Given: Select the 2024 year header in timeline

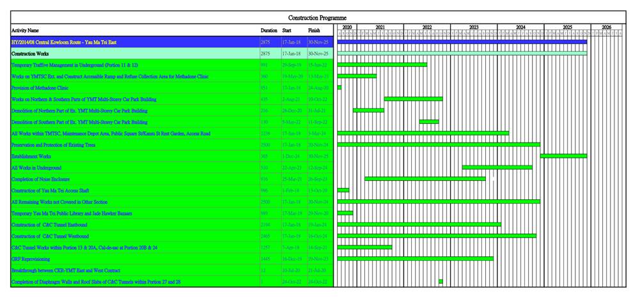Looking at the screenshot, I should point(520,27).
